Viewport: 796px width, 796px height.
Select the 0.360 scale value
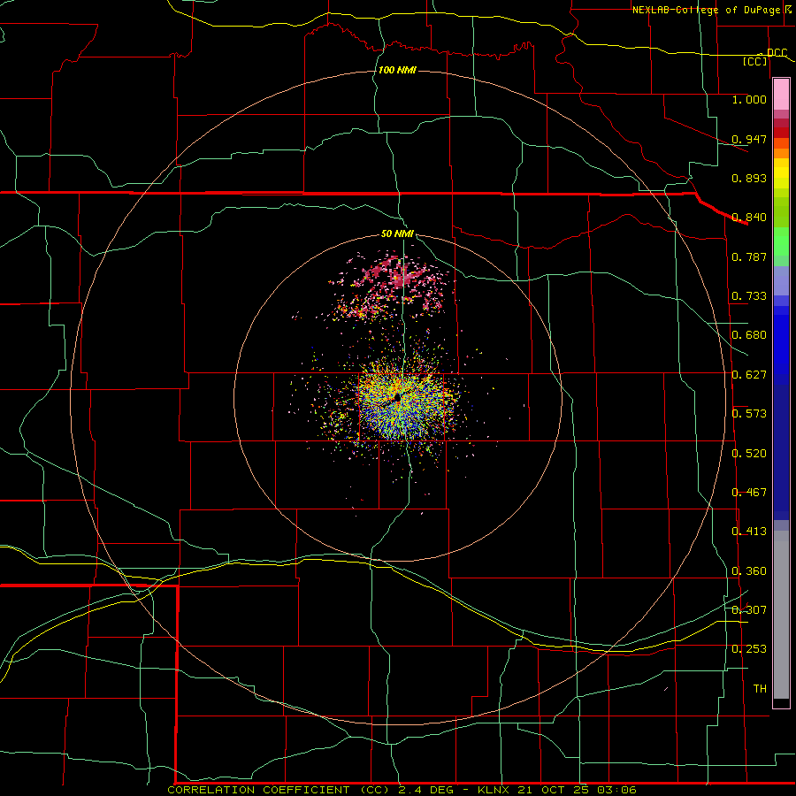point(749,571)
